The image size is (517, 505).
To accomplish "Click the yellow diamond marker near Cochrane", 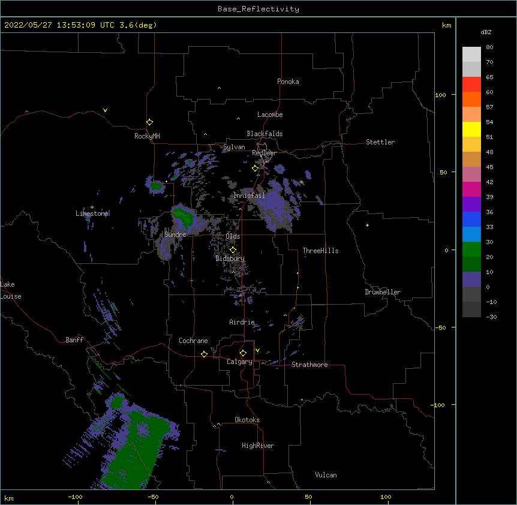I will [x=204, y=354].
